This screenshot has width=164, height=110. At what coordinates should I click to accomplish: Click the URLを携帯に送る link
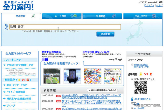pos(142,99)
